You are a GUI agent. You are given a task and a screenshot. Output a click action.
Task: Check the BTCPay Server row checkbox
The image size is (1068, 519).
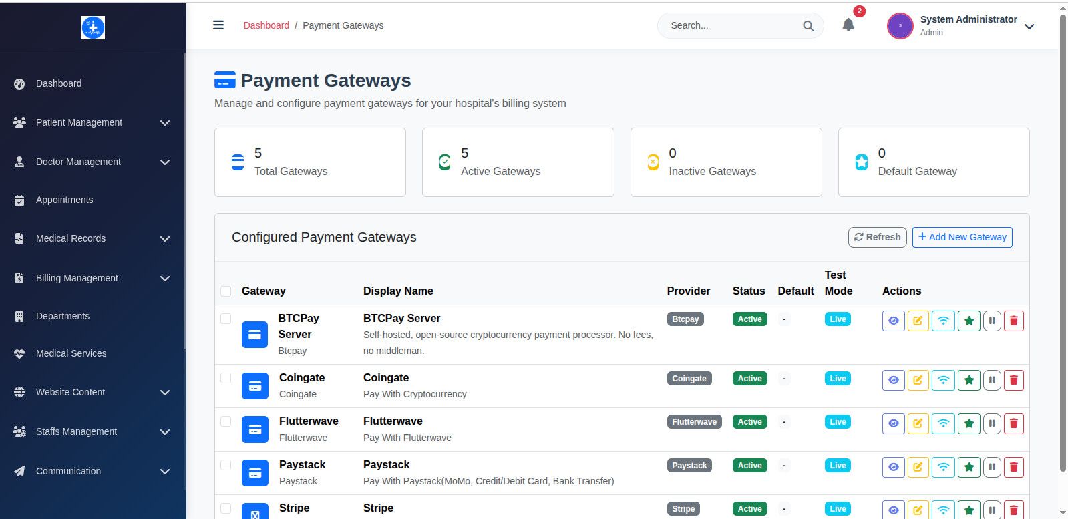coord(226,319)
